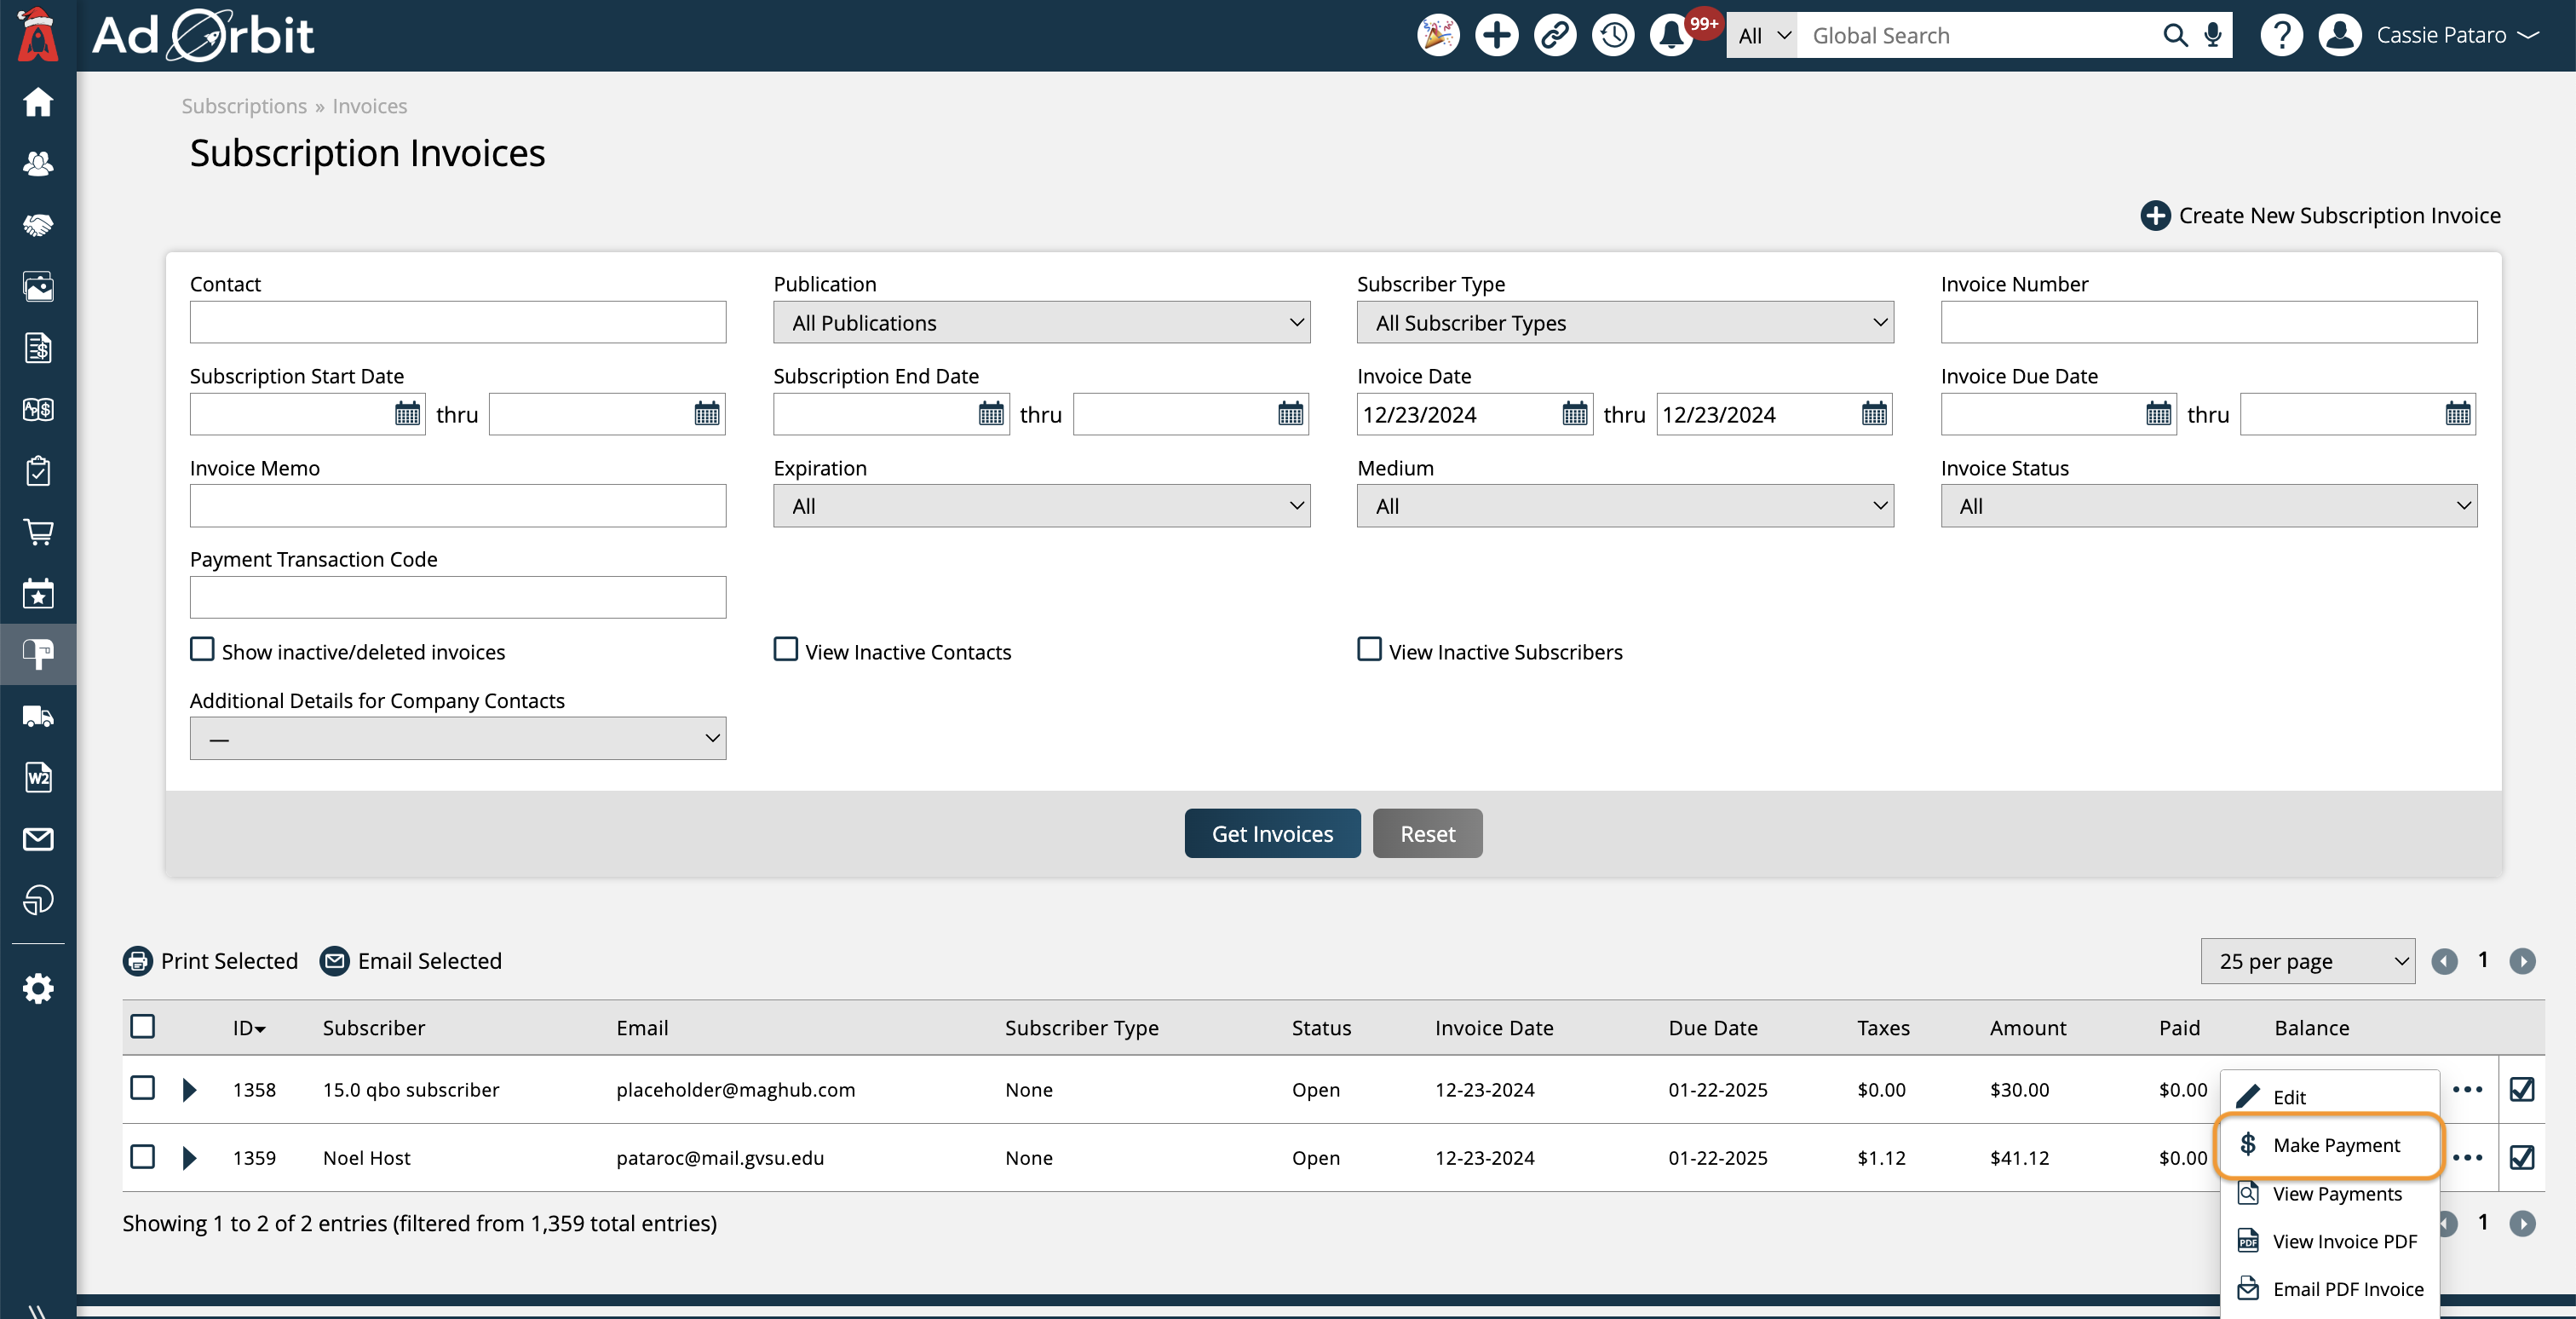
Task: Enable Show inactive/deleted invoices checkbox
Action: tap(202, 650)
